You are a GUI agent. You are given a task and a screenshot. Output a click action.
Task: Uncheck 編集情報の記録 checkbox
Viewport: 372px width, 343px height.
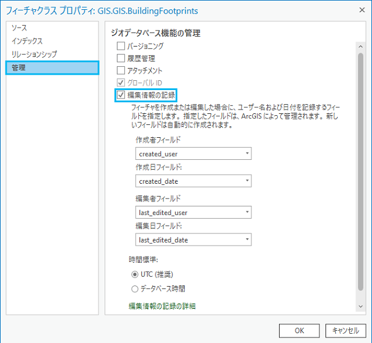pyautogui.click(x=121, y=95)
